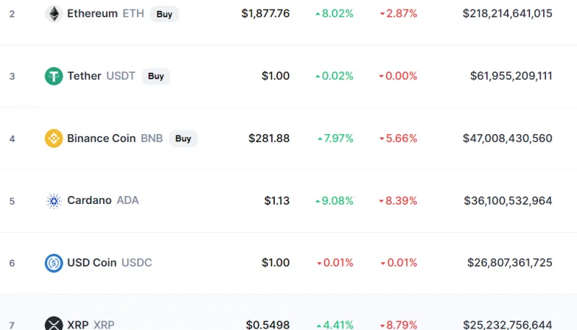Viewport: 577px width, 330px height.
Task: Click the Ethereum diamond logo icon
Action: (53, 14)
